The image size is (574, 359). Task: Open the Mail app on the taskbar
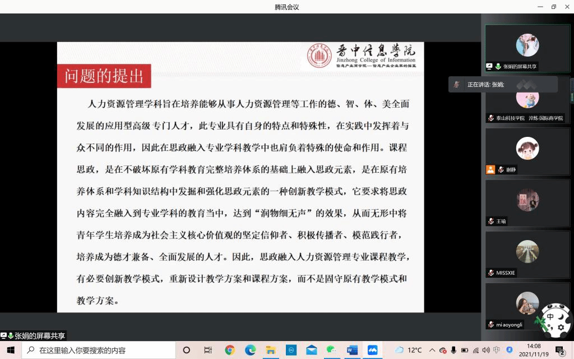(x=312, y=350)
